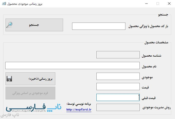Click the magnifier icon on the search button

(x=10, y=25)
